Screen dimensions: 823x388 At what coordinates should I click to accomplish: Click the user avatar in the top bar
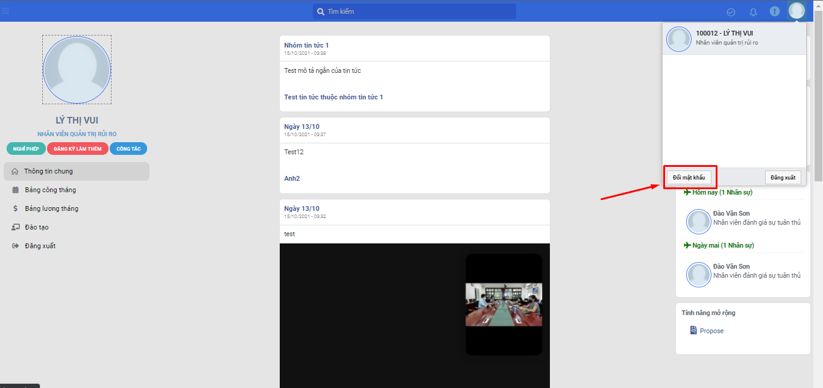[x=797, y=11]
